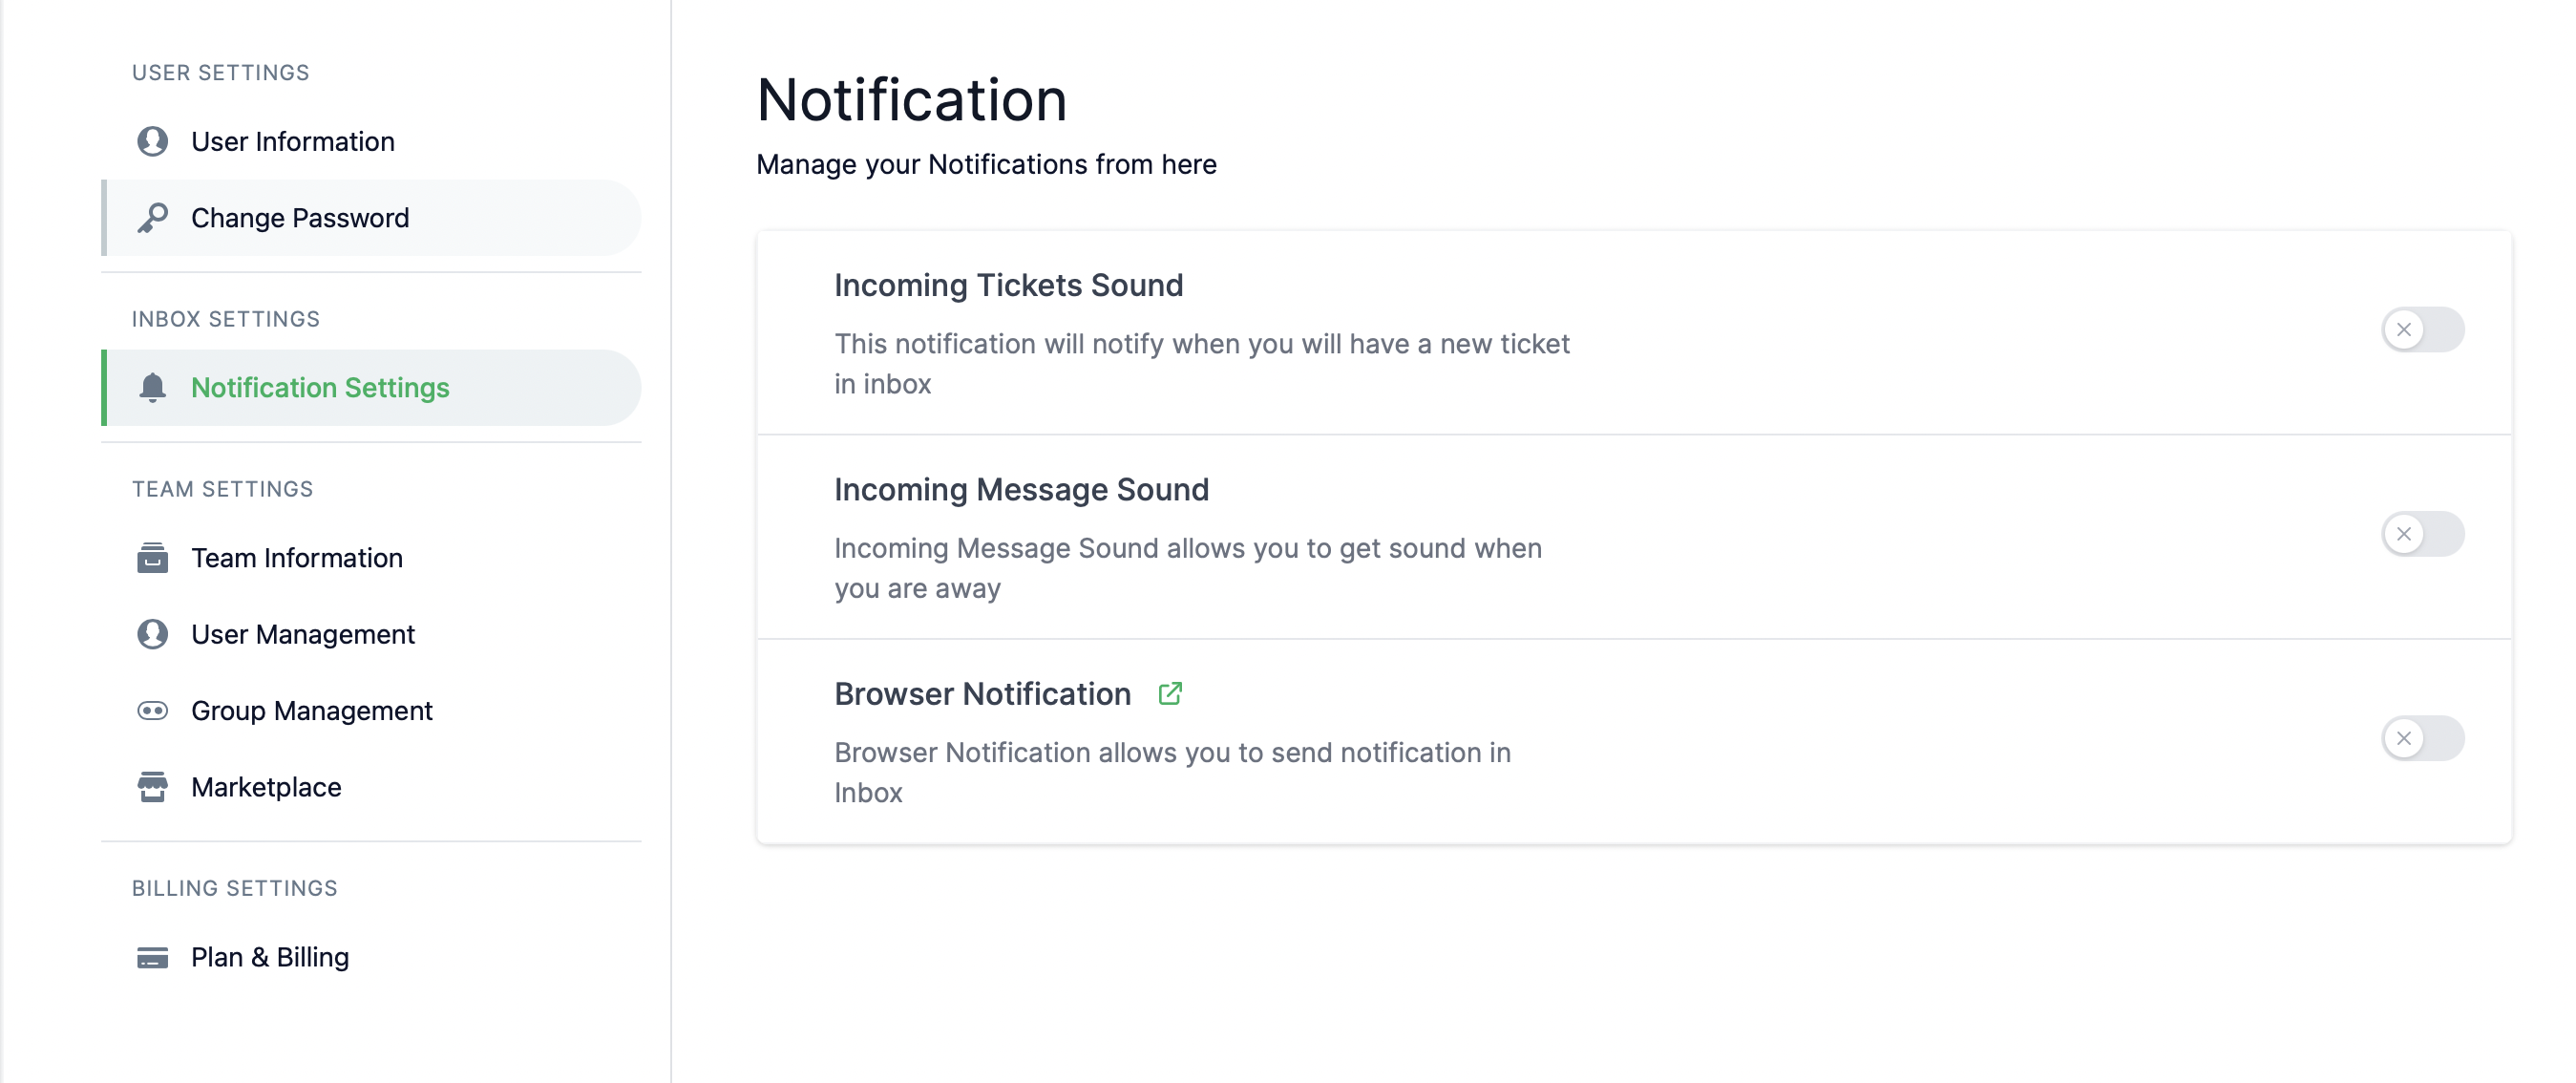Viewport: 2576px width, 1083px height.
Task: Go to Change Password menu item
Action: [299, 217]
